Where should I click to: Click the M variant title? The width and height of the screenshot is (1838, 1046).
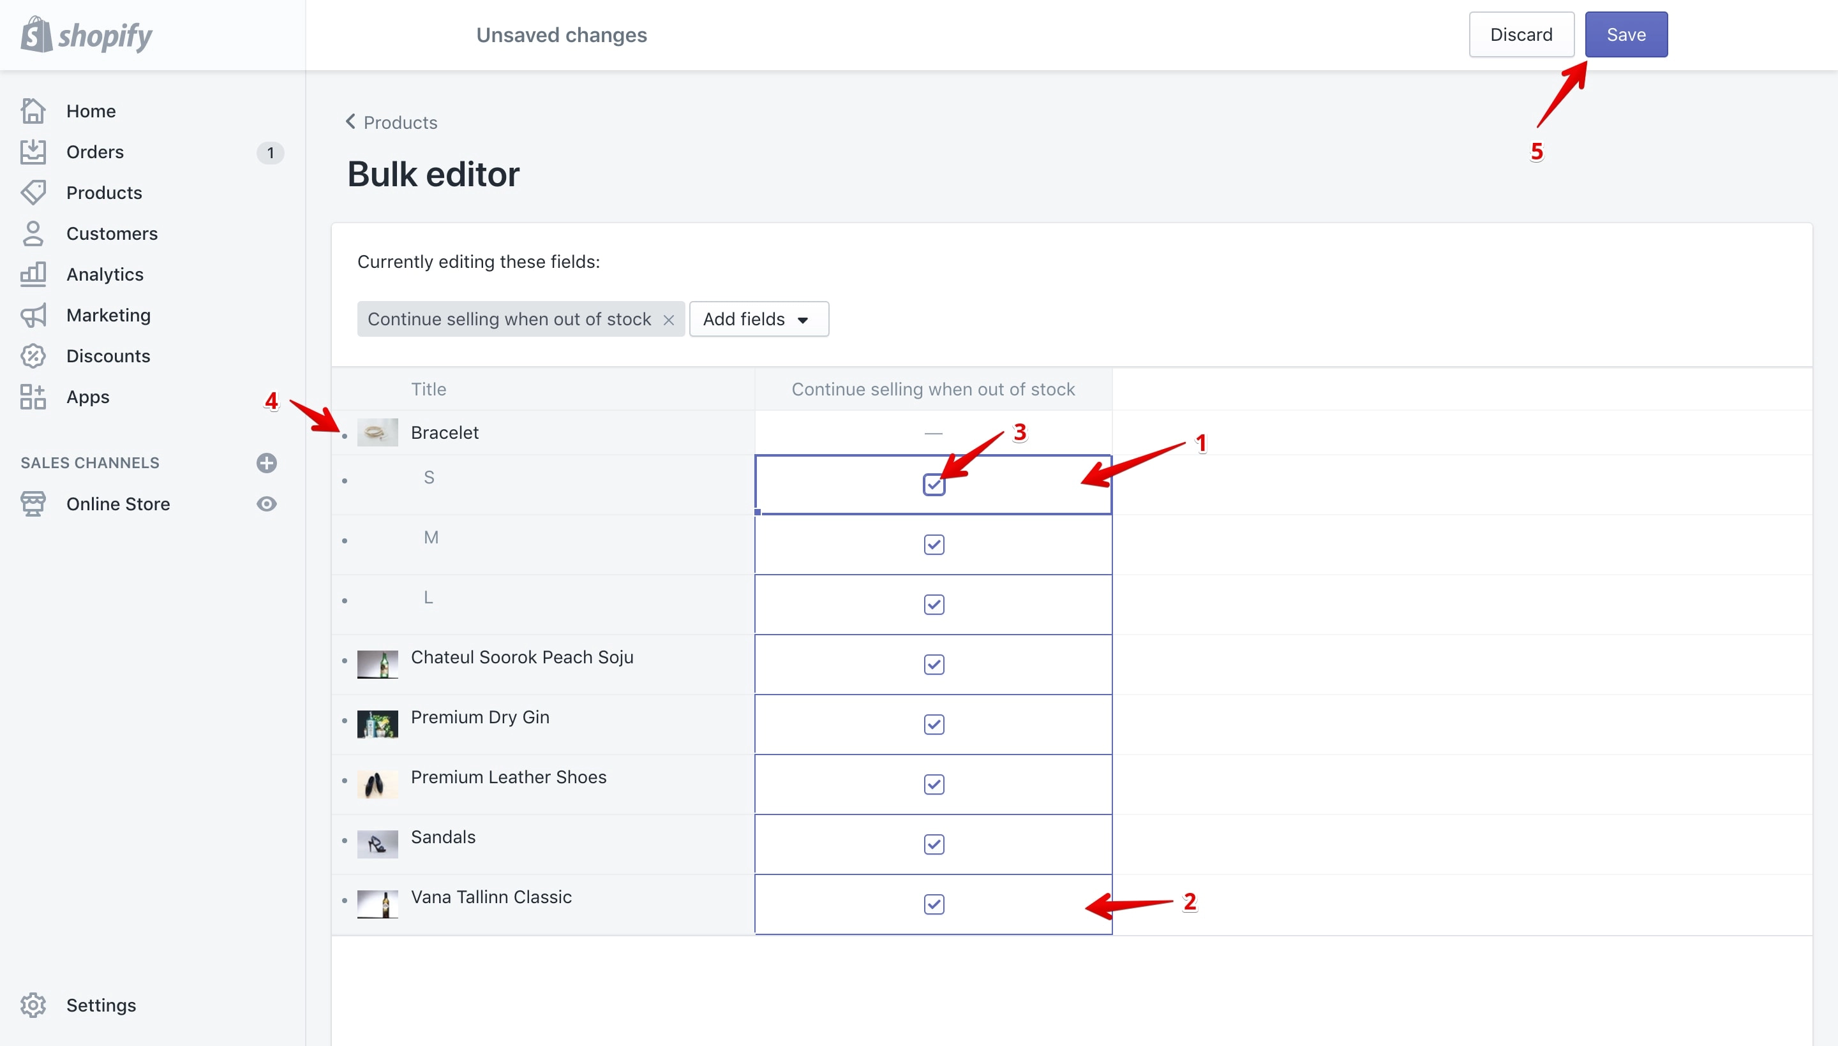pyautogui.click(x=431, y=538)
